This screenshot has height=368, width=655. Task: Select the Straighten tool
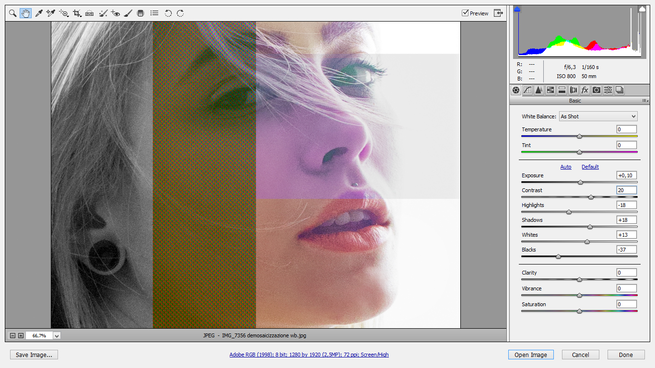pos(90,13)
